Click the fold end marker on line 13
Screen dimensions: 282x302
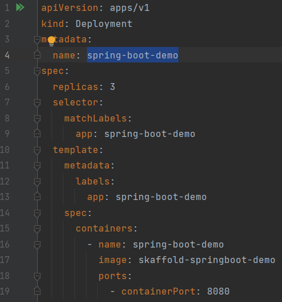37,197
